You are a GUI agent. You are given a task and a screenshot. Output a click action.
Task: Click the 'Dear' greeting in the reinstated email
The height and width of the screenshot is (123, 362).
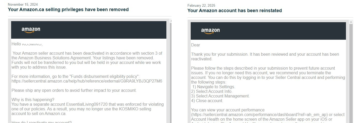pyautogui.click(x=196, y=45)
